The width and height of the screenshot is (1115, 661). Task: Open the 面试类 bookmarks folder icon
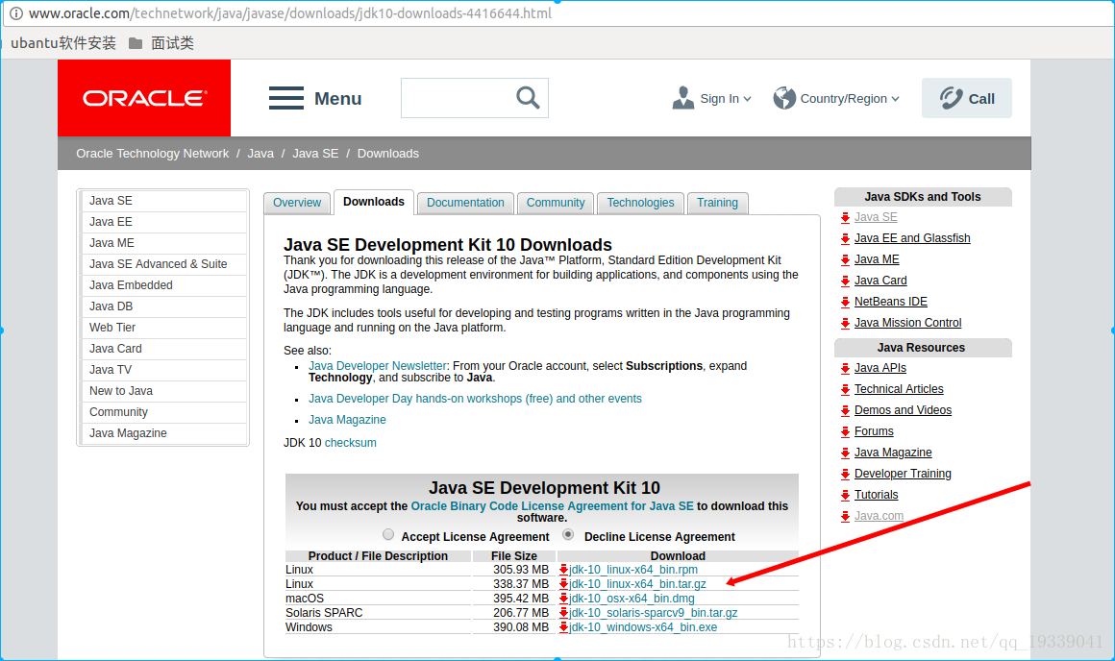pos(136,43)
